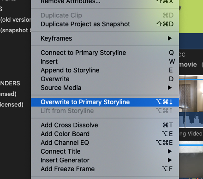
Task: Select Add Color Board
Action: (x=105, y=134)
